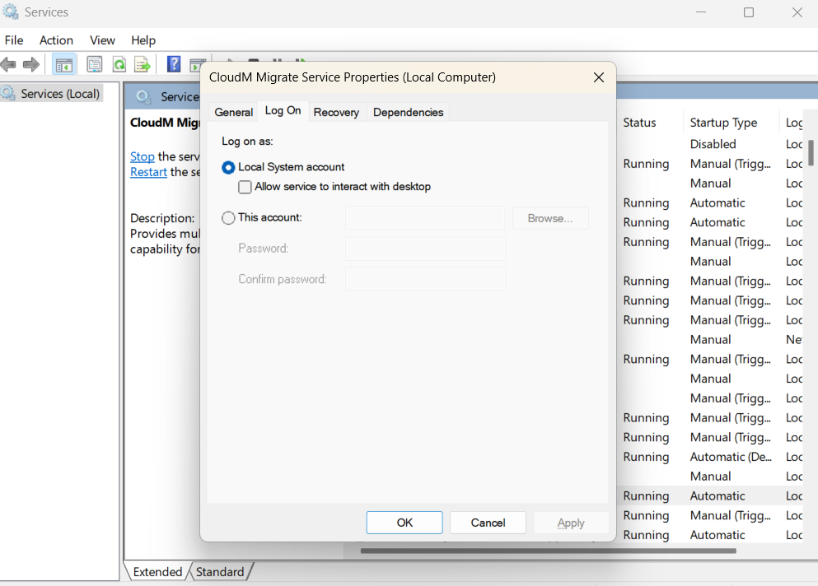This screenshot has width=818, height=586.
Task: Open the File menu
Action: coord(14,40)
